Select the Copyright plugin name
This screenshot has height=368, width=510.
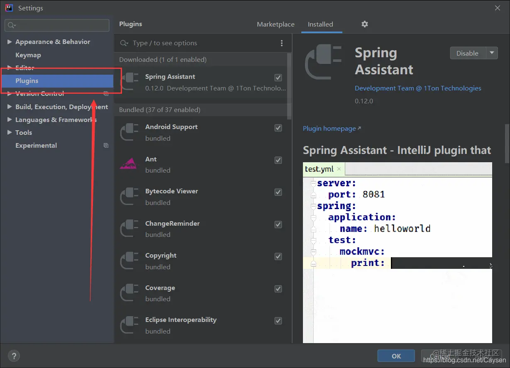pos(161,256)
